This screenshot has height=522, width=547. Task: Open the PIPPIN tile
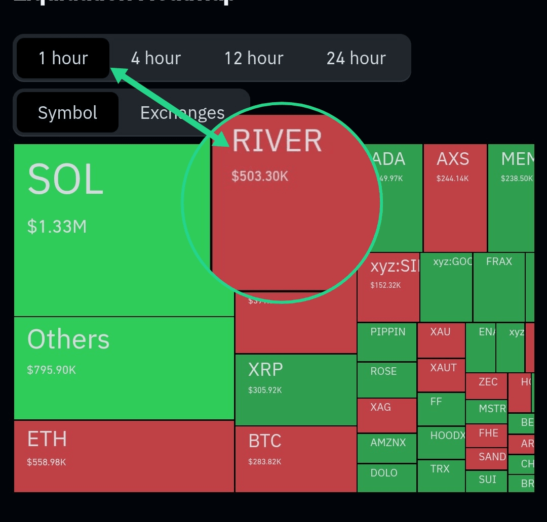click(x=387, y=342)
